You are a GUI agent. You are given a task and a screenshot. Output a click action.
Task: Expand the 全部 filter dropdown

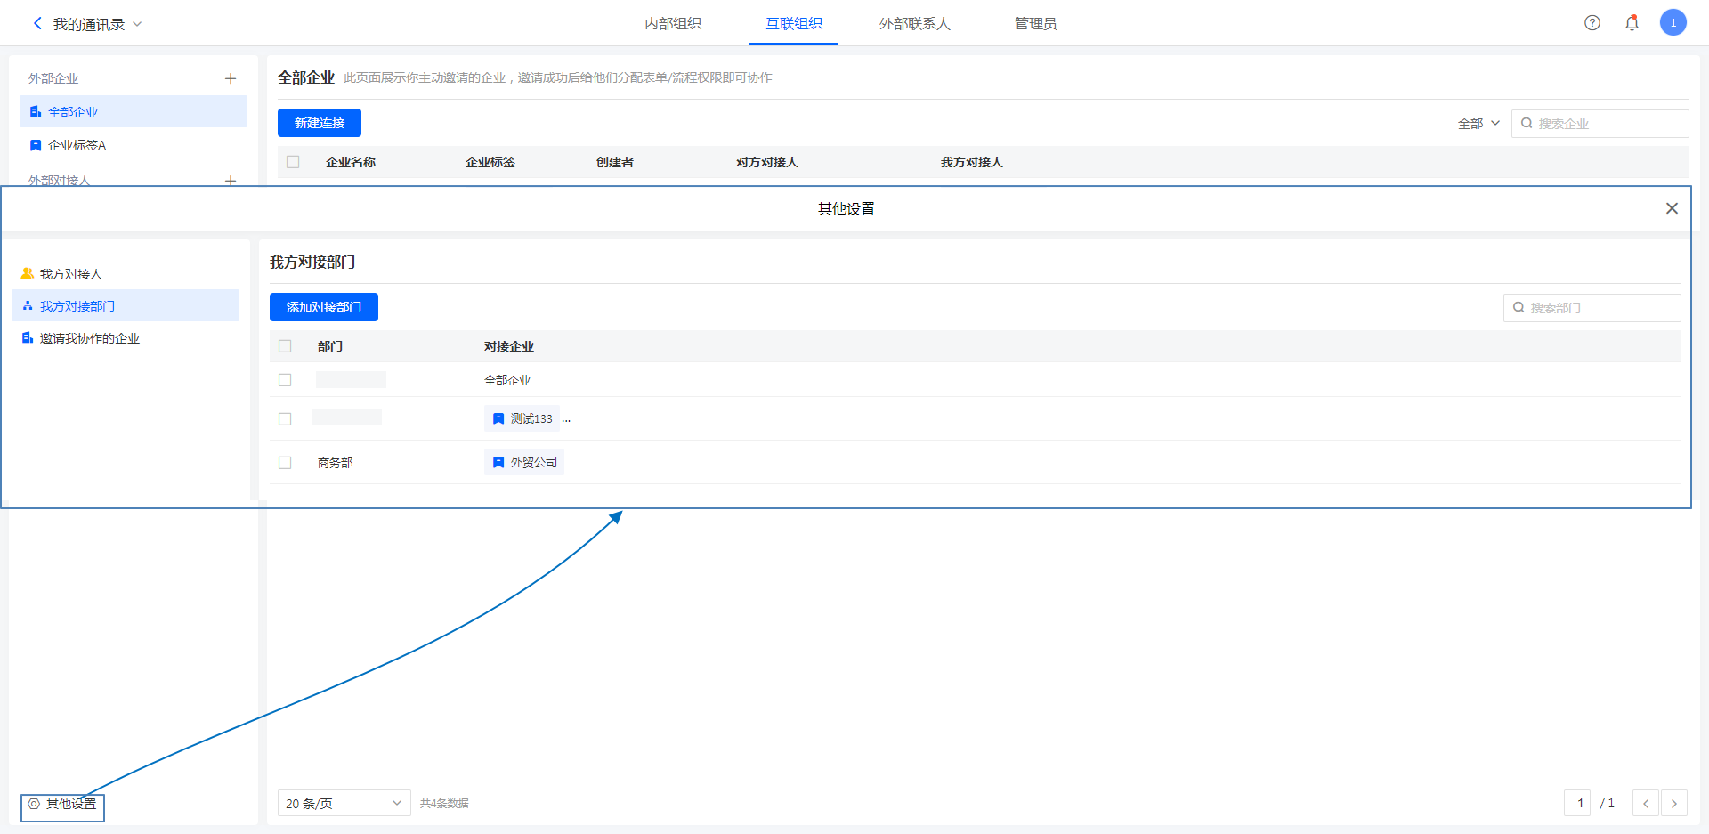point(1478,124)
